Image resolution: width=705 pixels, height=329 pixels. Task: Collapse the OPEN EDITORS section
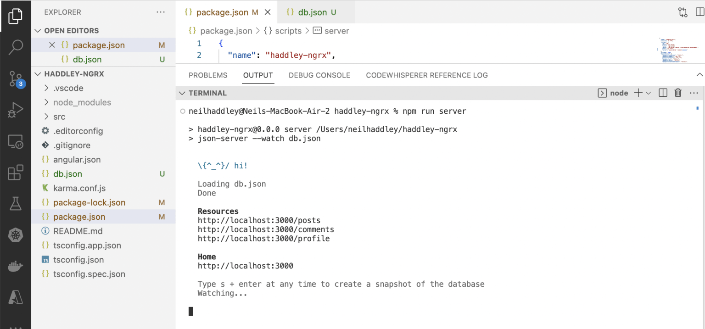pos(71,31)
